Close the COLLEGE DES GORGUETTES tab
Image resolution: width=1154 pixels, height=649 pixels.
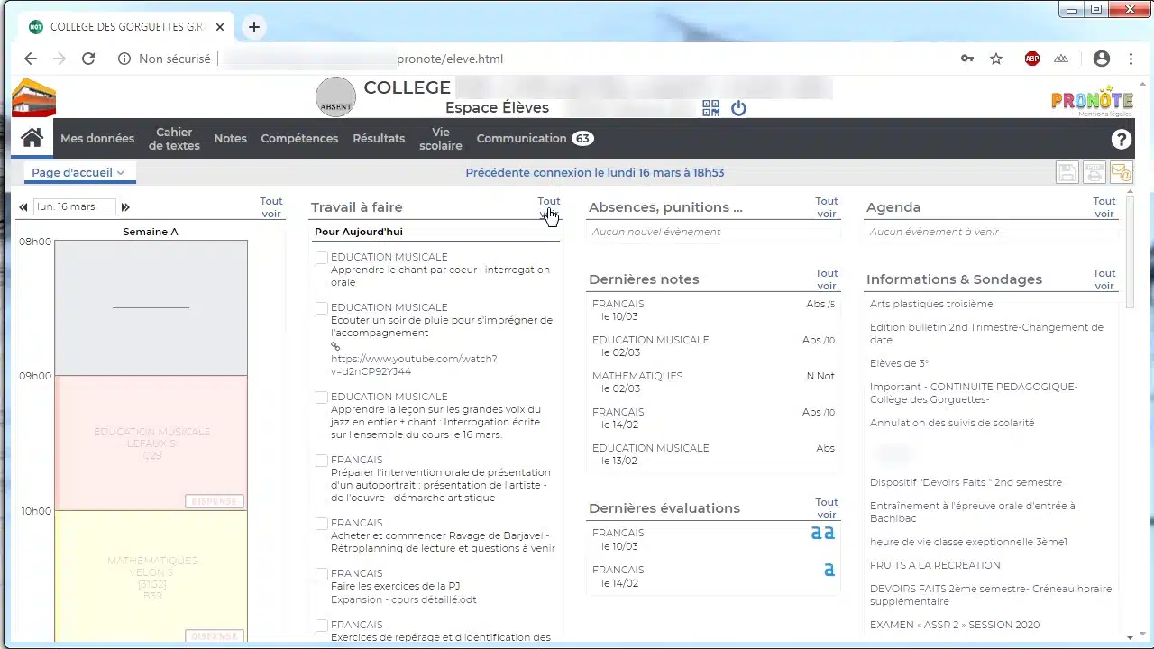coord(220,27)
